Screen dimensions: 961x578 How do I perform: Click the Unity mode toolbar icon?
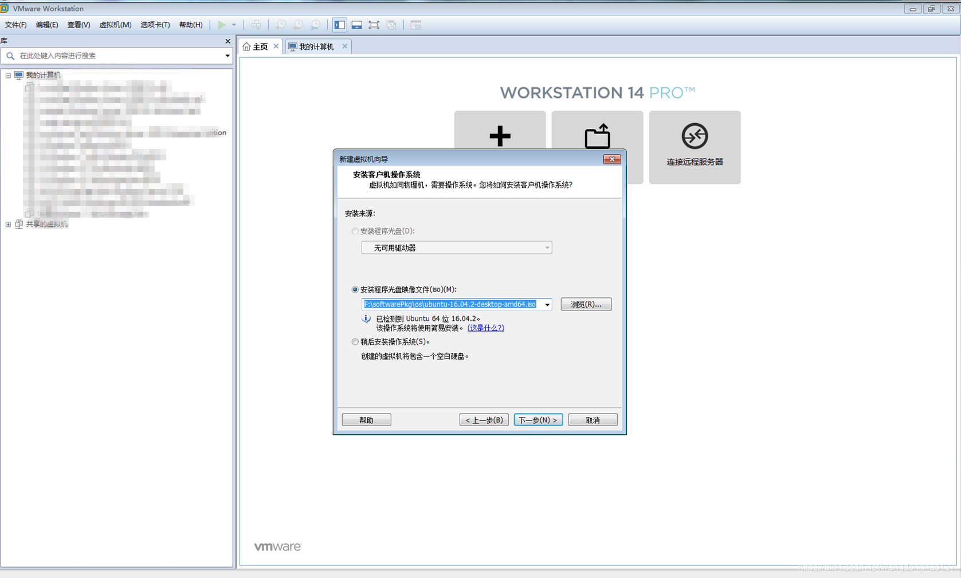[391, 25]
